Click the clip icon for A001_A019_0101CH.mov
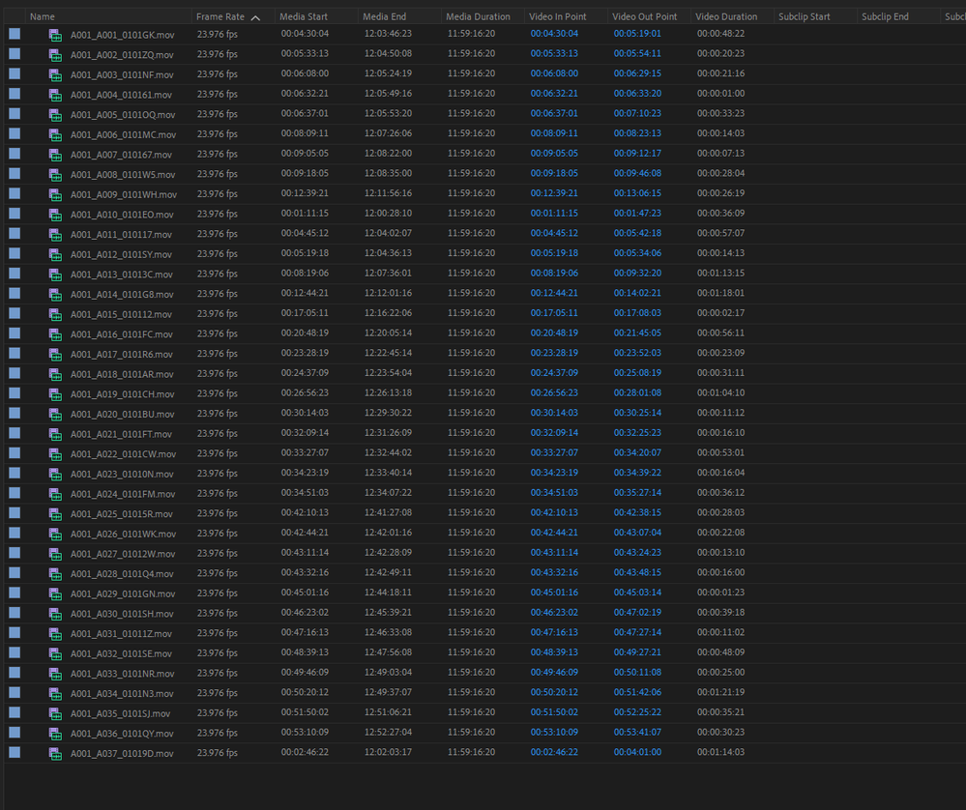966x810 pixels. (55, 394)
